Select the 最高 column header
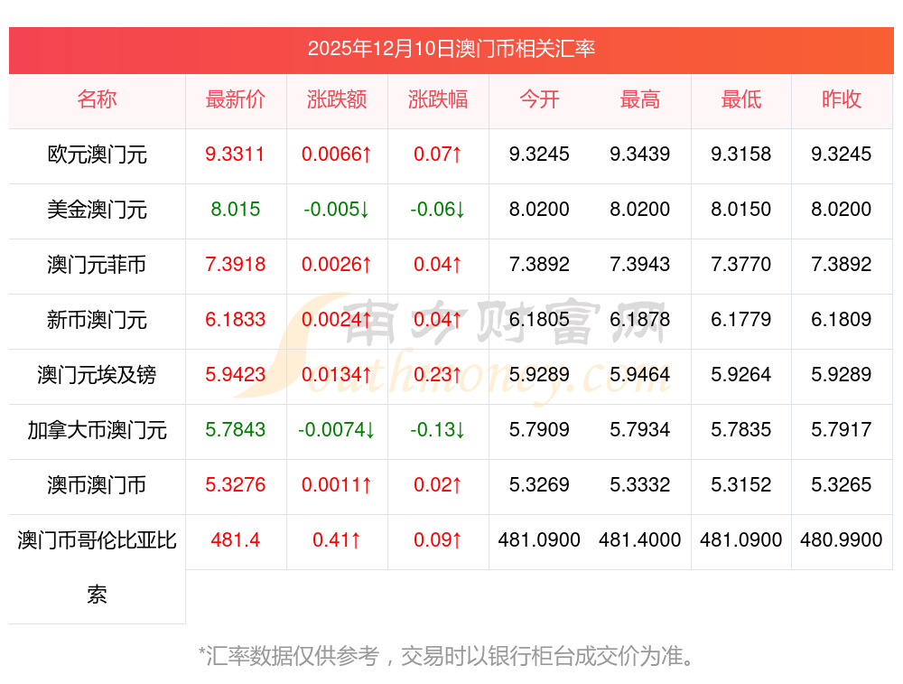Image resolution: width=903 pixels, height=684 pixels. pyautogui.click(x=640, y=99)
